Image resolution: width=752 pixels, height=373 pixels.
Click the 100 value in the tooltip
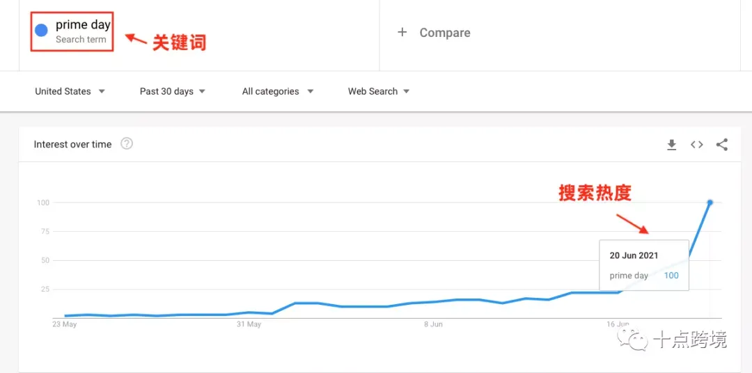(x=671, y=276)
